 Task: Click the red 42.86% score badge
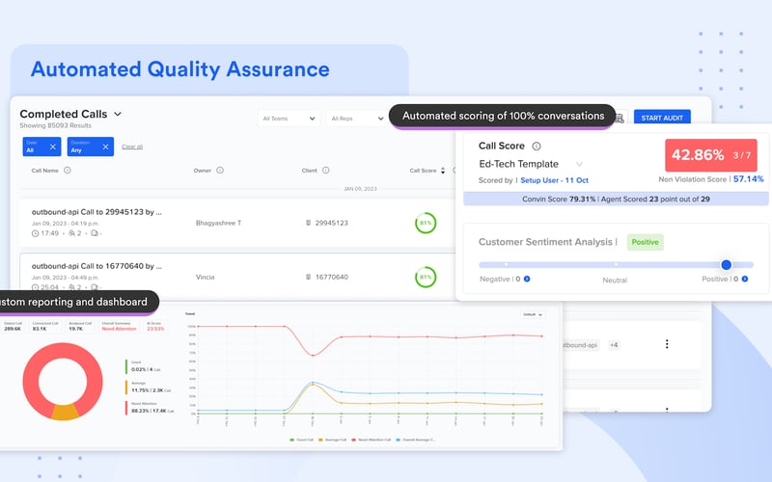coord(711,155)
